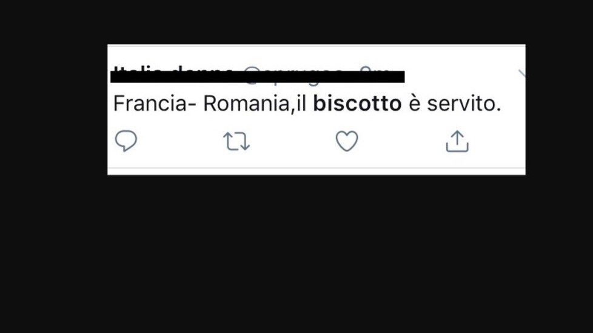Click the words "è servito." in the tweet

(455, 104)
